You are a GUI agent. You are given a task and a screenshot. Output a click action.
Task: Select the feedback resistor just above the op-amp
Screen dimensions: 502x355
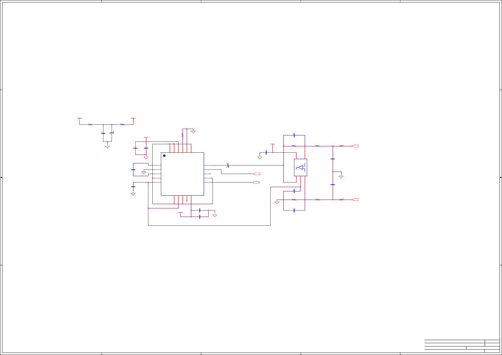coord(294,146)
